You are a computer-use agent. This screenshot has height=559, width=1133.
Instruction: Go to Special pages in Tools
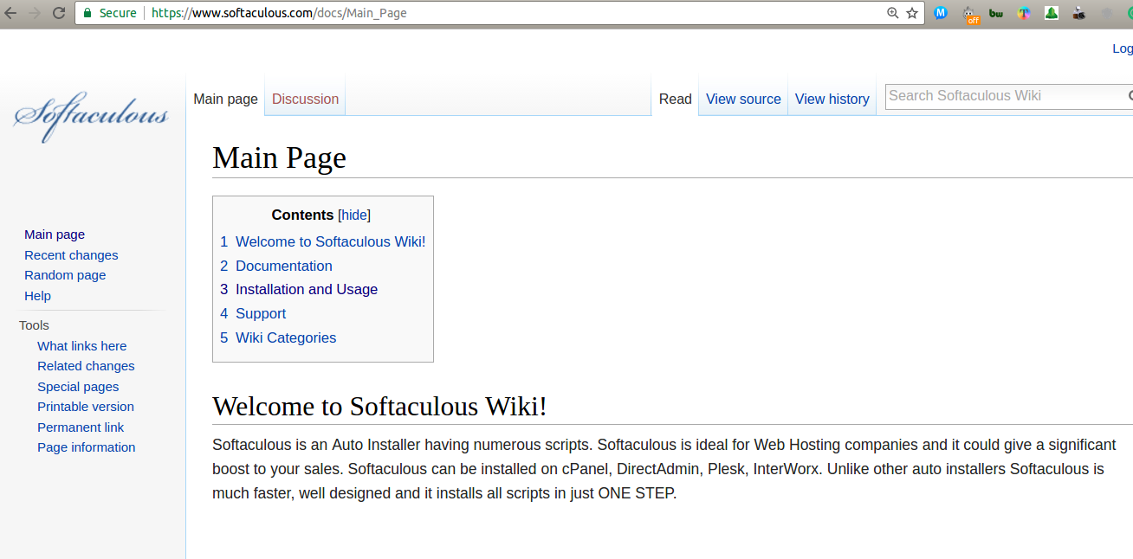coord(78,387)
